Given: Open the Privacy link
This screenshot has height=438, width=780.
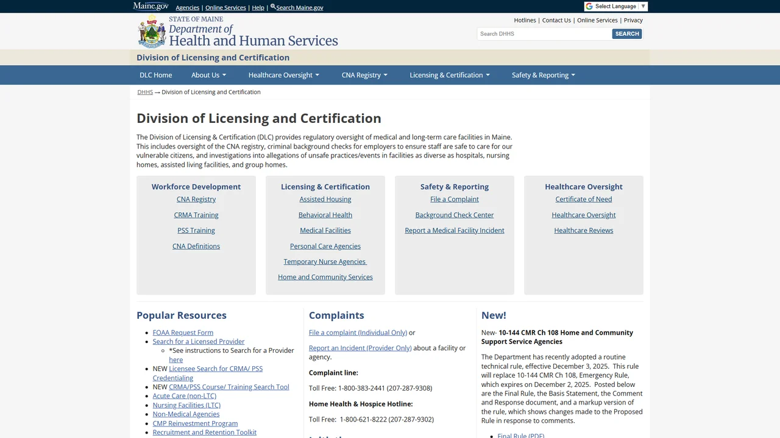Looking at the screenshot, I should pyautogui.click(x=633, y=20).
